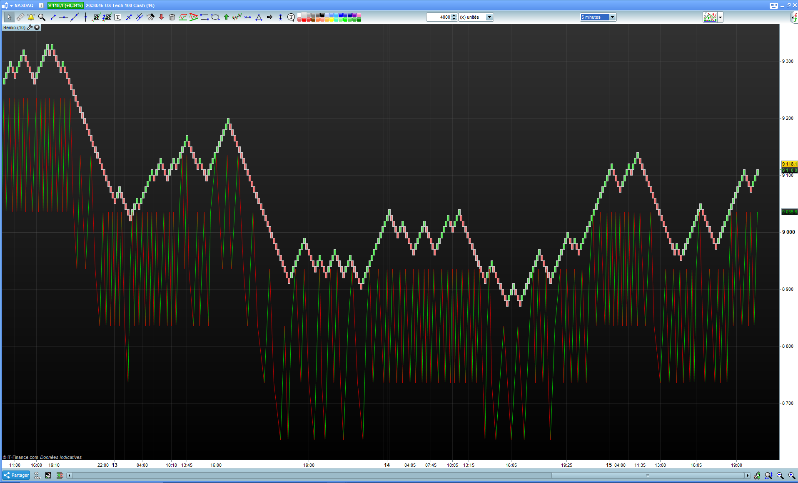Click the scrollbar left arrow
Screen dimensions: 798x483
[70, 476]
